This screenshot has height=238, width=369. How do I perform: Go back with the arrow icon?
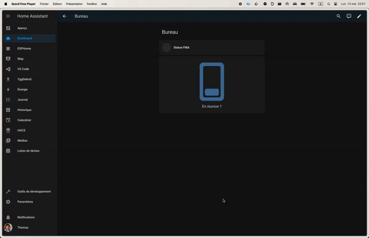click(65, 16)
